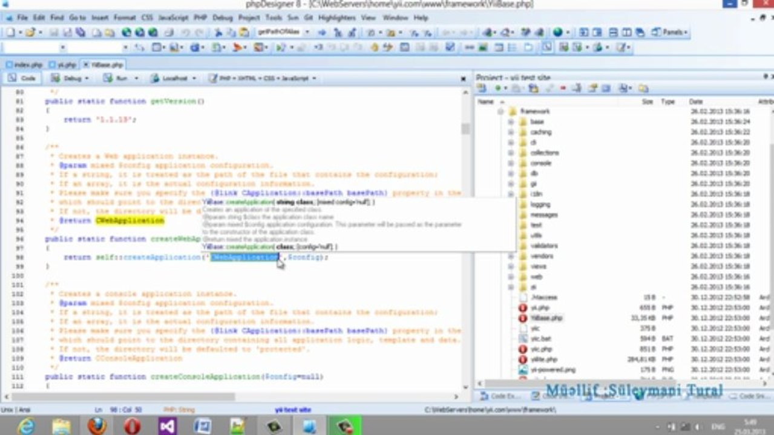The height and width of the screenshot is (435, 774).
Task: Click the Undo toolbar icon
Action: click(x=186, y=32)
